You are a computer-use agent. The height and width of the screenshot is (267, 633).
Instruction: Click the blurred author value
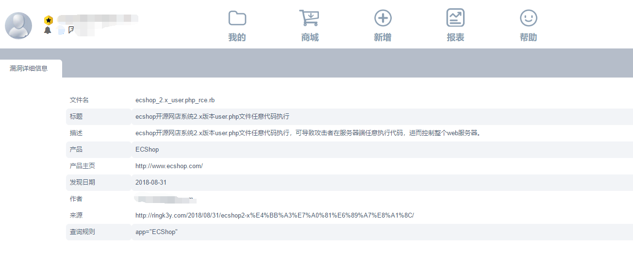point(165,199)
